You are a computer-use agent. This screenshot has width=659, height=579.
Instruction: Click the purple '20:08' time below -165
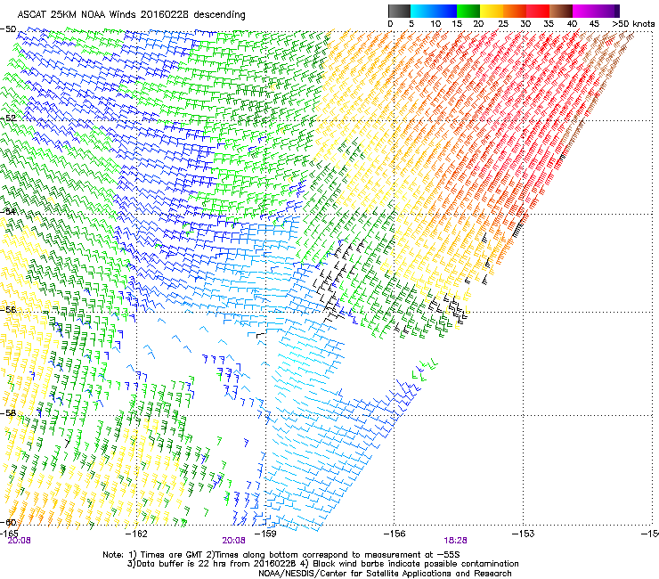(x=19, y=541)
